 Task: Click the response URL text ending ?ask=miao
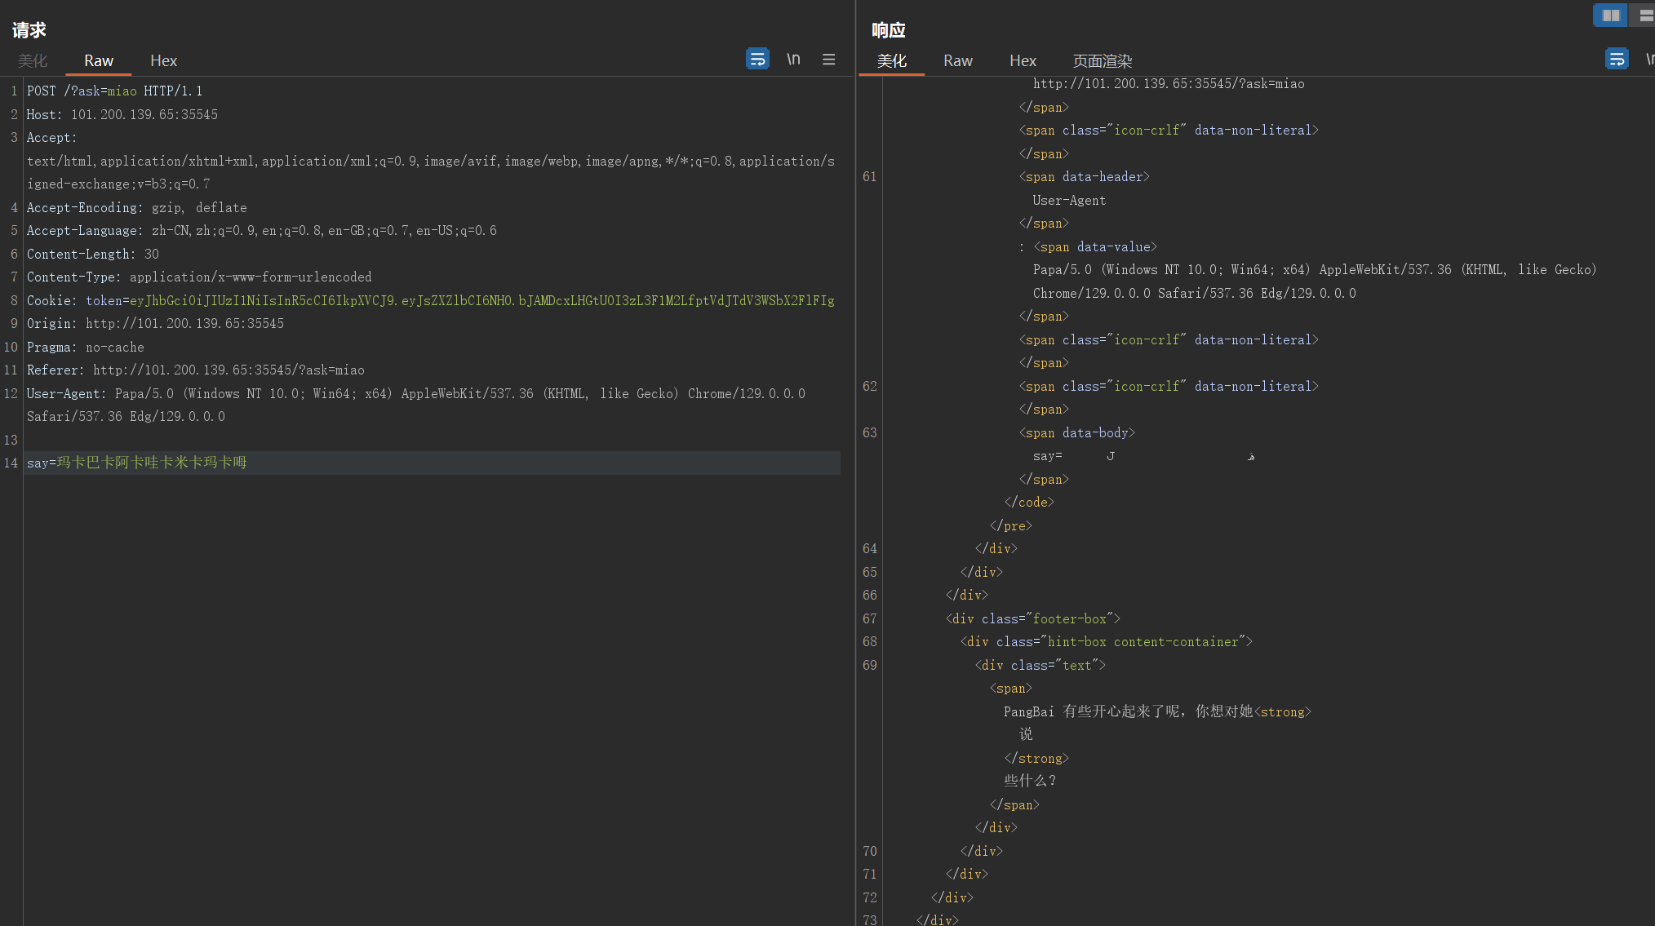click(x=1169, y=83)
